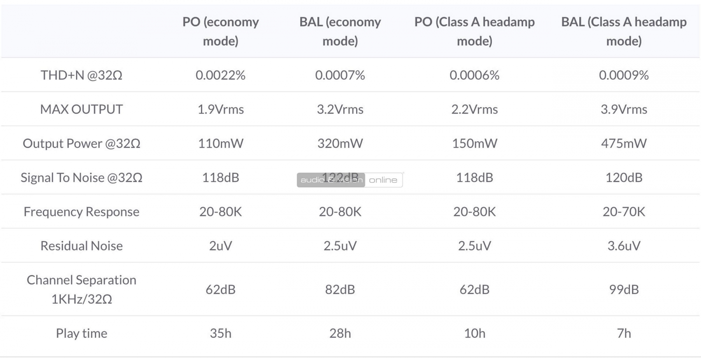The image size is (701, 359).
Task: Click the Residual Noise row label
Action: (x=81, y=246)
